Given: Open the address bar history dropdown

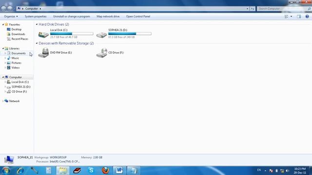Looking at the screenshot, I should [x=247, y=9].
